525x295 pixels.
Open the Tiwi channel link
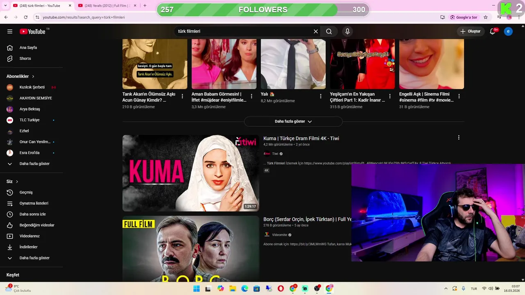(x=275, y=154)
